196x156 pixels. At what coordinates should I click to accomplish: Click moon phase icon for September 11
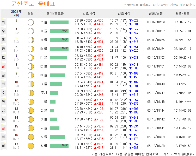[31, 93]
